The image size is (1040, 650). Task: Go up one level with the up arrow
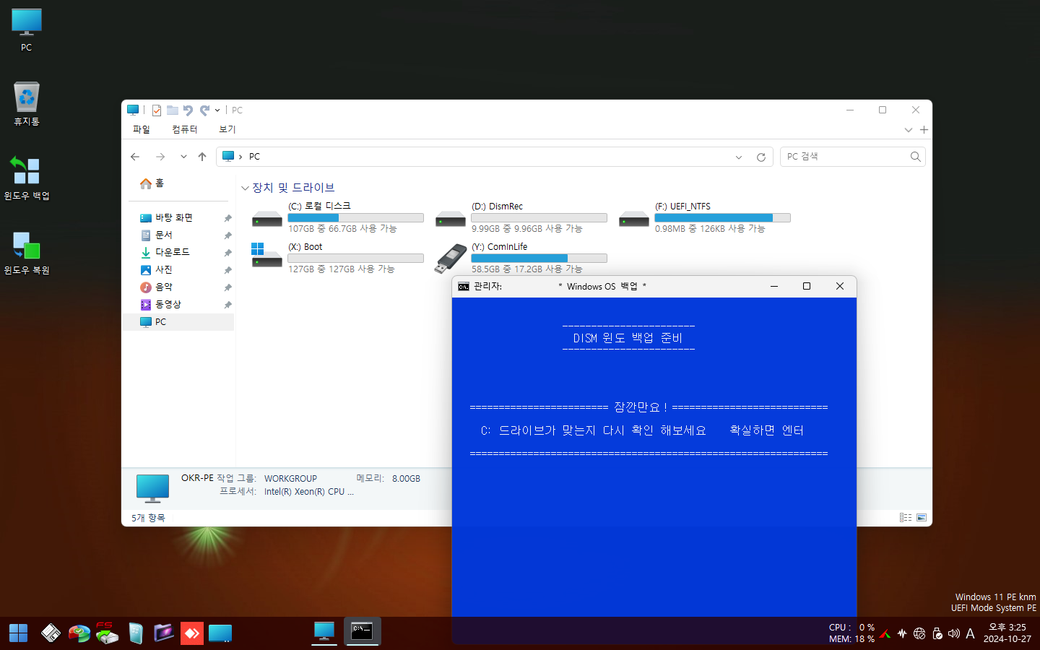tap(202, 157)
